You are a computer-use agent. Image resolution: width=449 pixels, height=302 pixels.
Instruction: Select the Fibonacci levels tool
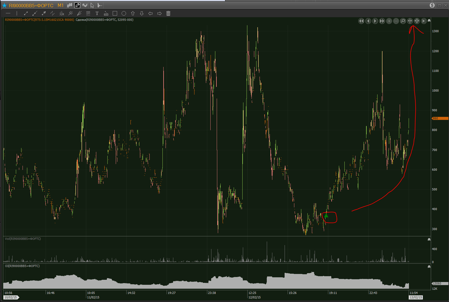click(88, 13)
